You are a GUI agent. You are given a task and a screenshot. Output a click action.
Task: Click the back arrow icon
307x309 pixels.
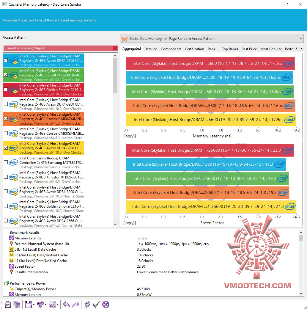tap(66, 305)
